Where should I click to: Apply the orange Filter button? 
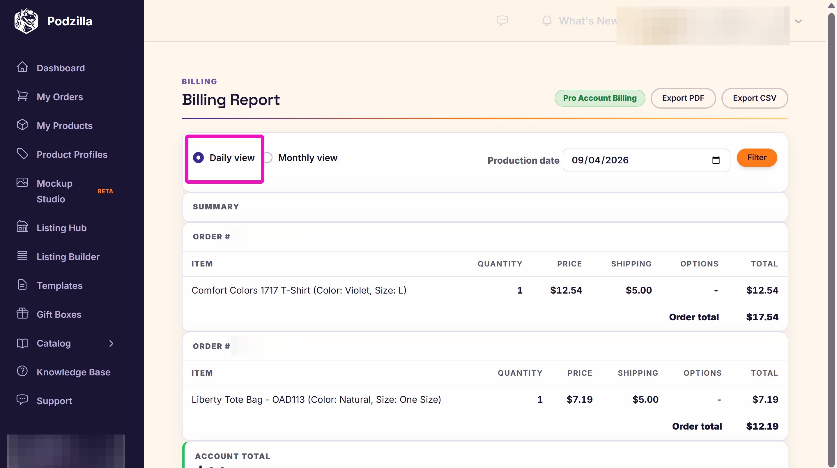click(x=757, y=158)
